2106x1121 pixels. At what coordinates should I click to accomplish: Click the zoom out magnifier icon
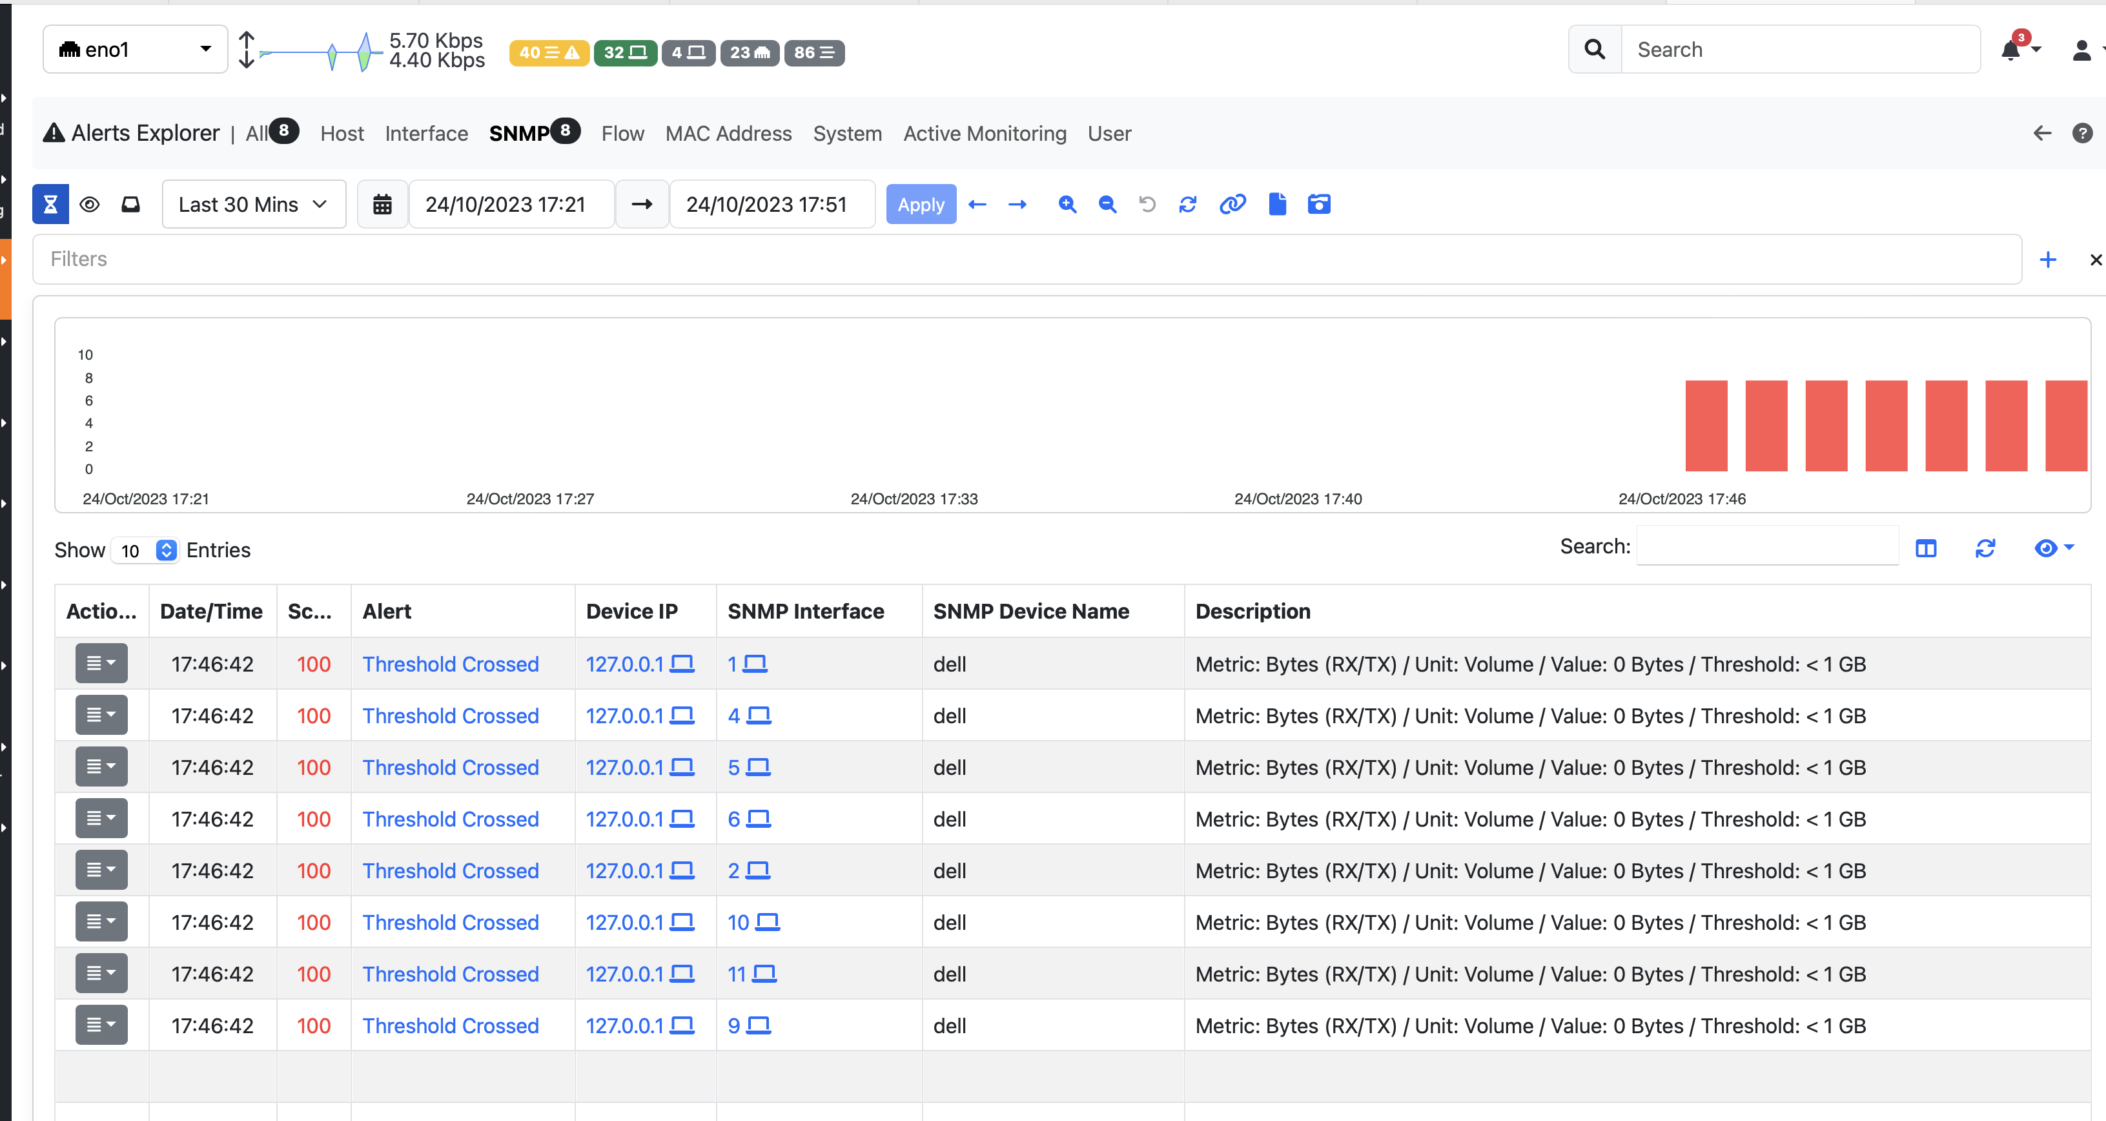click(1107, 205)
